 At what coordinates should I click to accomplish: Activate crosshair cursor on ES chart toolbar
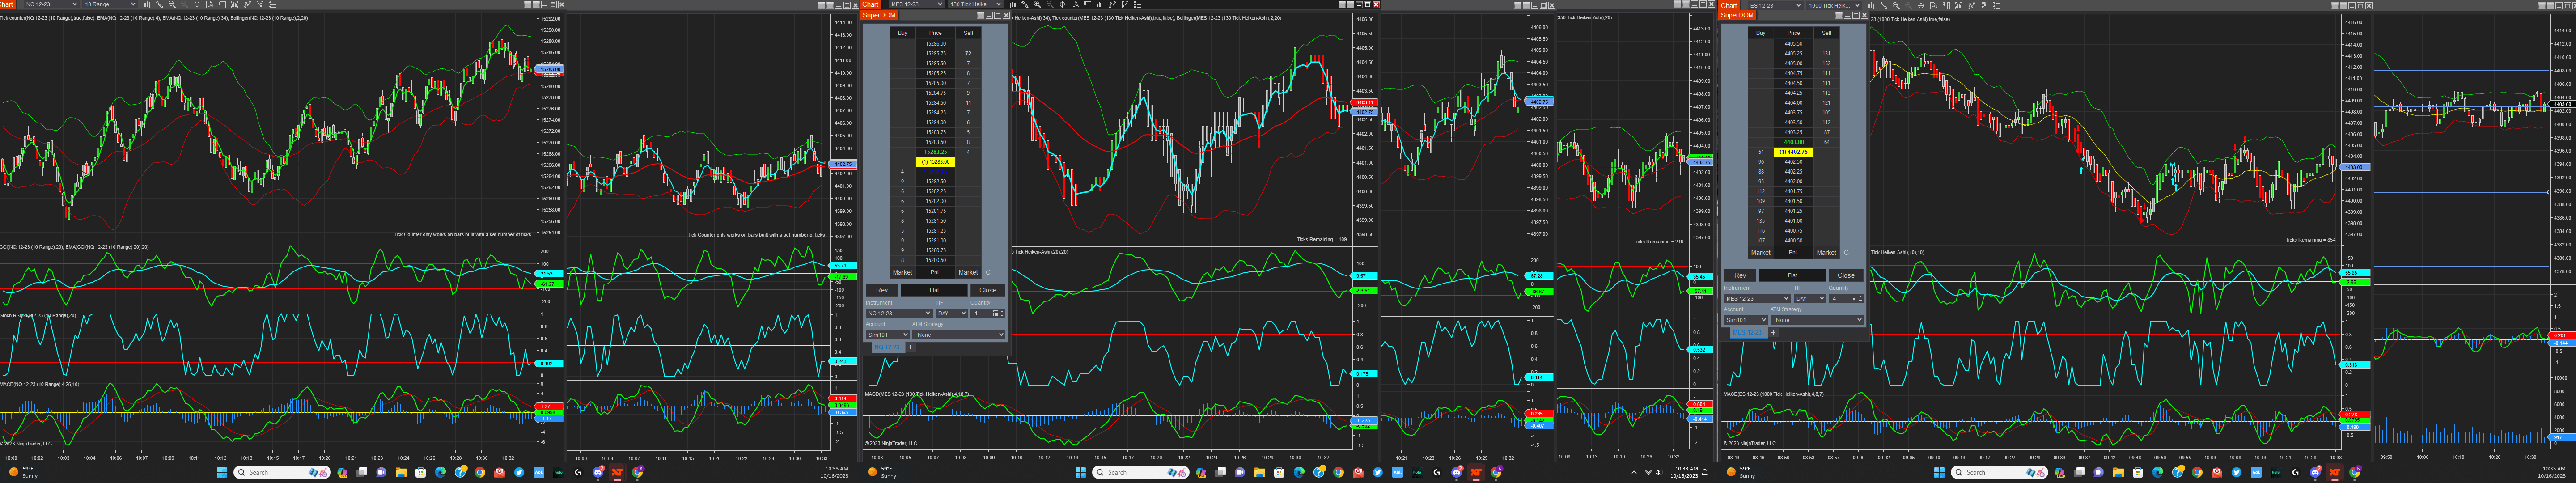pyautogui.click(x=1920, y=6)
